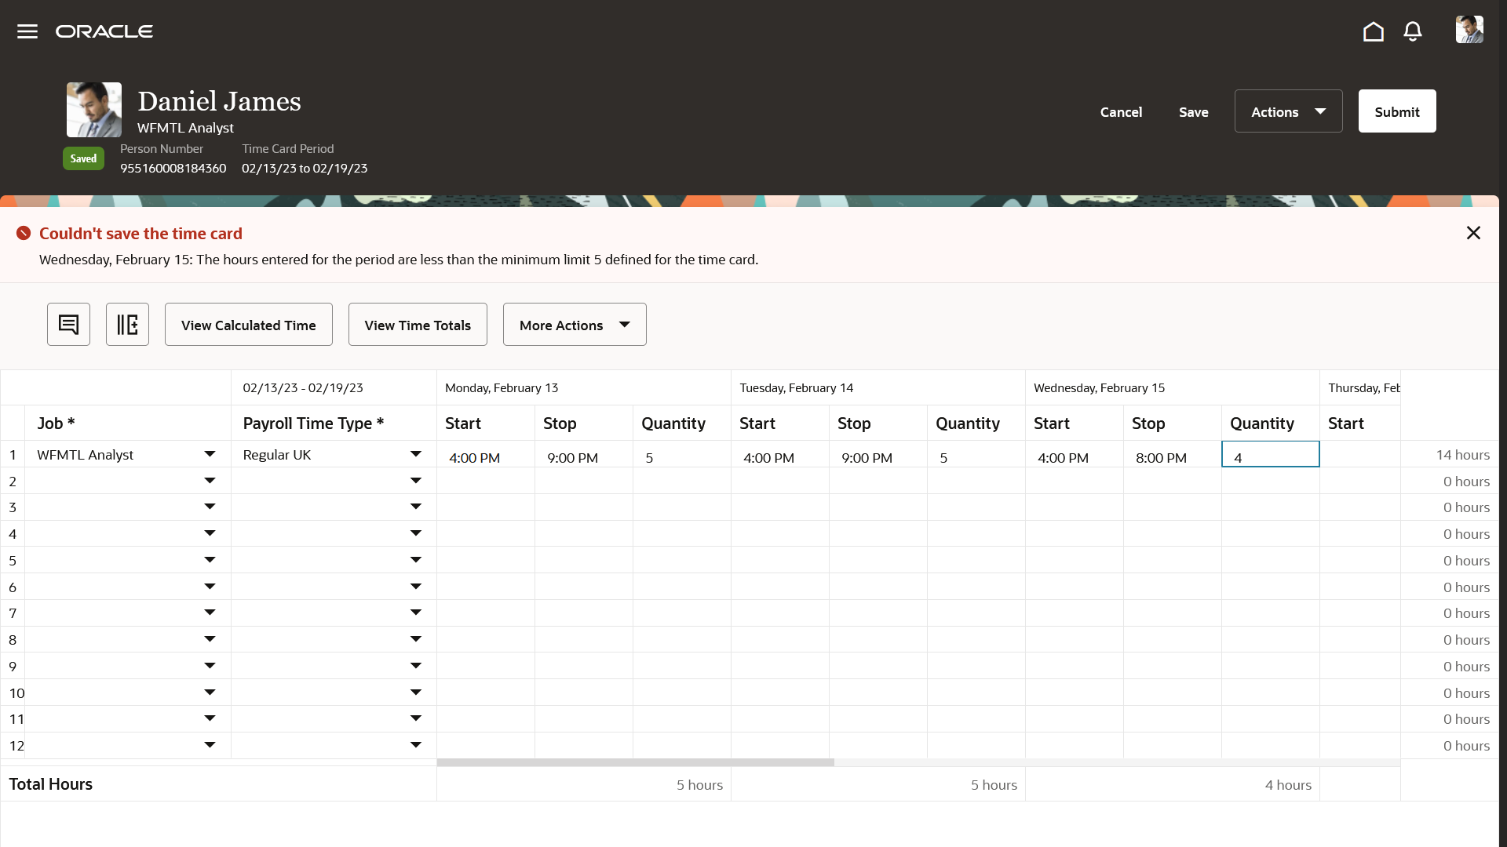Go to the home page icon
Screen dimensions: 1507x847
click(x=1373, y=31)
